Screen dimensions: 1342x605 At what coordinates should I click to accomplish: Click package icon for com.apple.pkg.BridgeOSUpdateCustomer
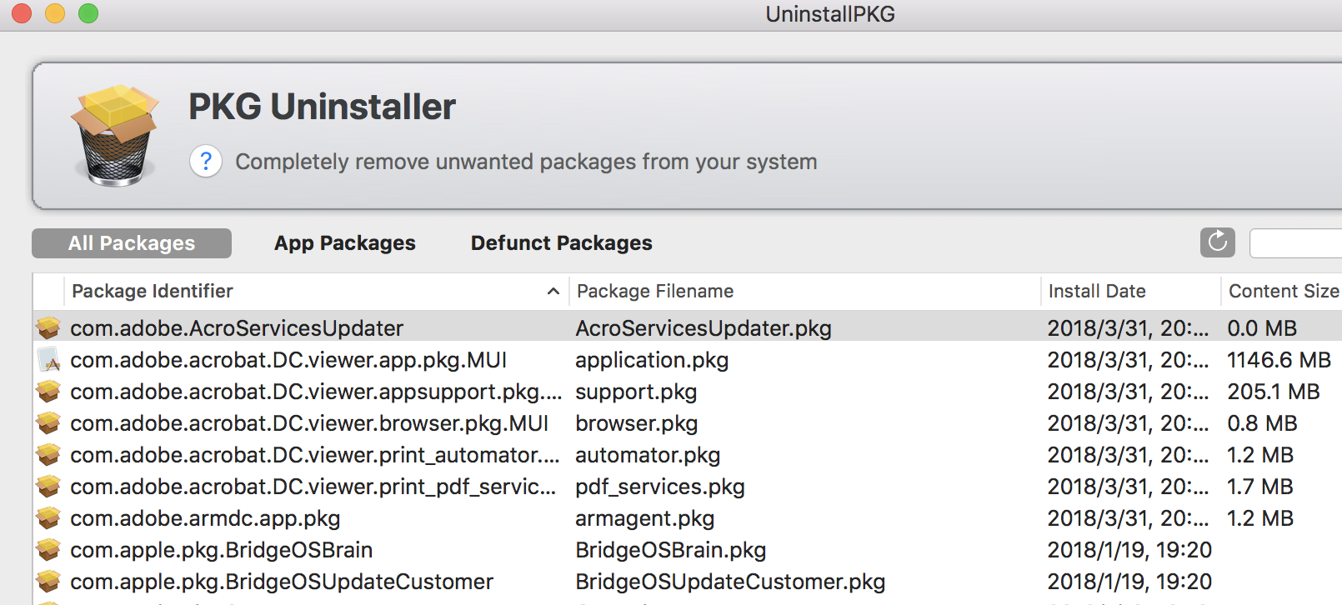point(48,582)
